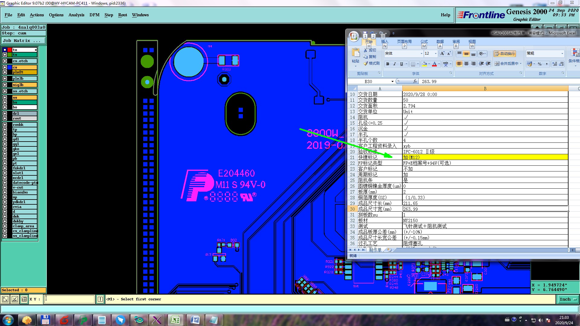Viewport: 580px width, 326px height.
Task: Toggle checkbox for the v-cut layer
Action: 5,187
